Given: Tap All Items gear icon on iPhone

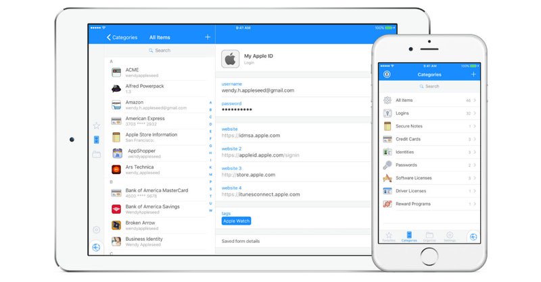Looking at the screenshot, I should point(387,101).
